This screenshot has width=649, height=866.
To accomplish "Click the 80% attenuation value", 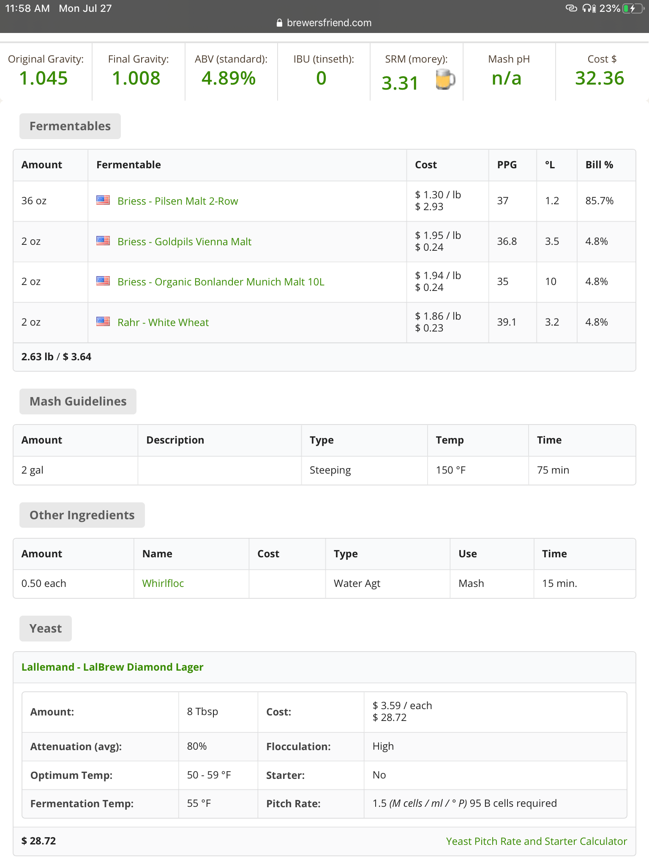I will click(197, 746).
